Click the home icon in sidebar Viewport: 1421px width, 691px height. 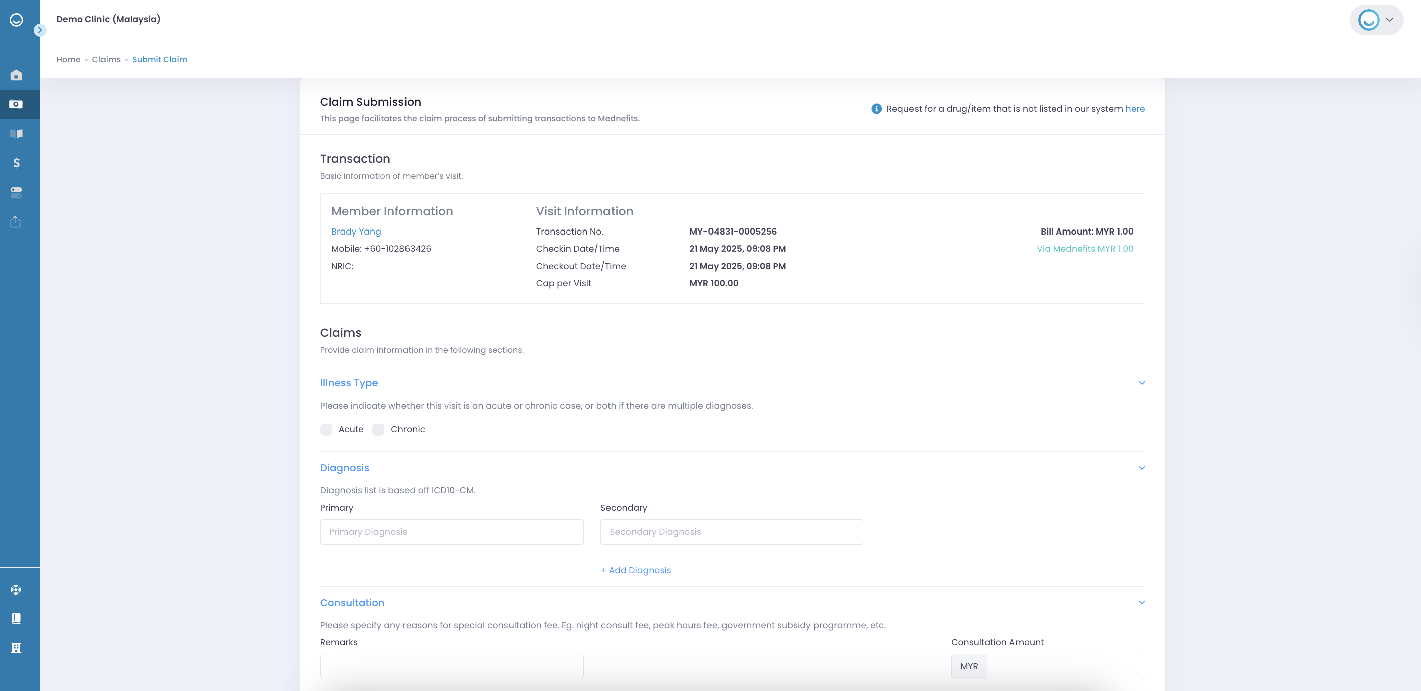pyautogui.click(x=16, y=75)
